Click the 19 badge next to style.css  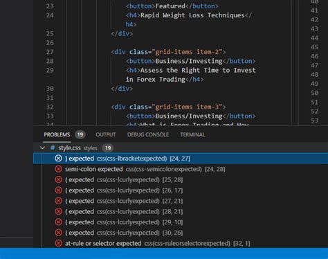click(108, 148)
